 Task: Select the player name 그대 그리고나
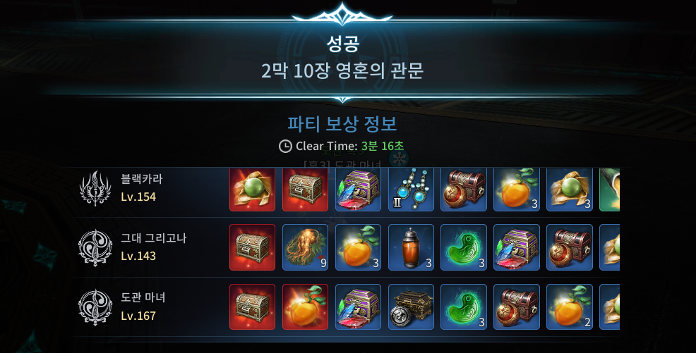pyautogui.click(x=154, y=238)
